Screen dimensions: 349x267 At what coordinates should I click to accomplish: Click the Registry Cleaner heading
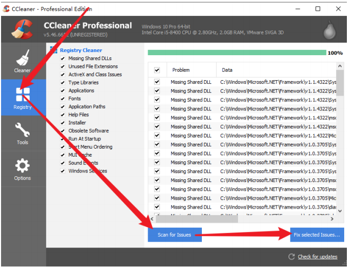81,50
